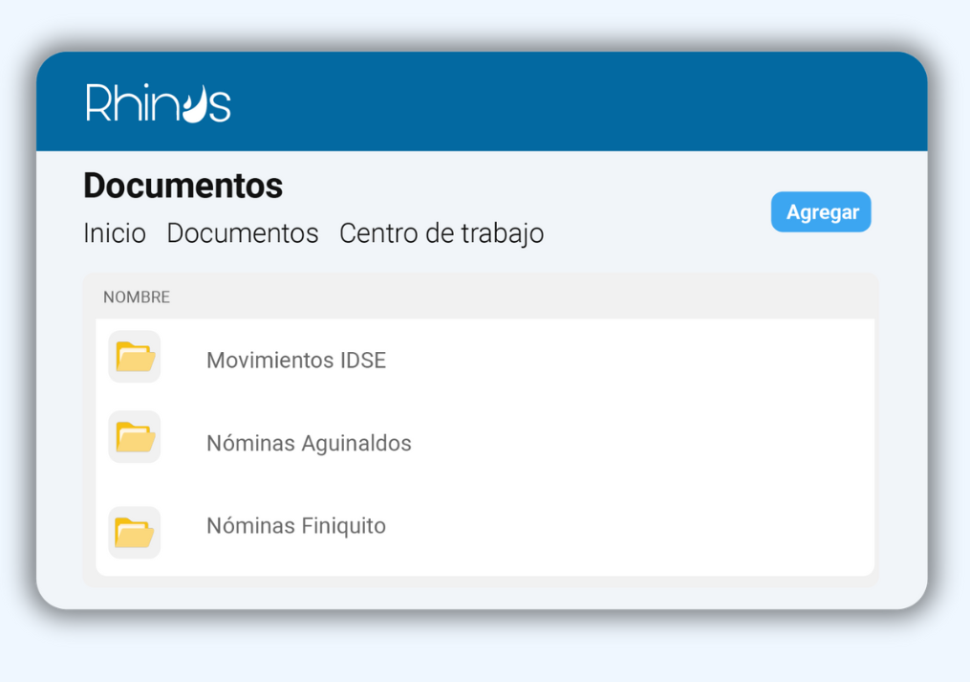Click the gray table header strip beside NOMBRE
Screen dimensions: 970x682
[x=526, y=297]
